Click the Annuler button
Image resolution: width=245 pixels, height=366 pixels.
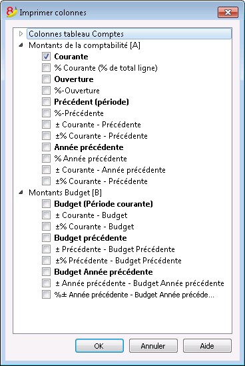(x=153, y=346)
